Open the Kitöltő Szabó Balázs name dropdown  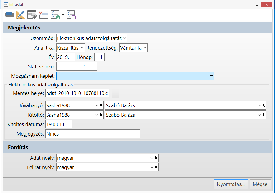(259, 115)
